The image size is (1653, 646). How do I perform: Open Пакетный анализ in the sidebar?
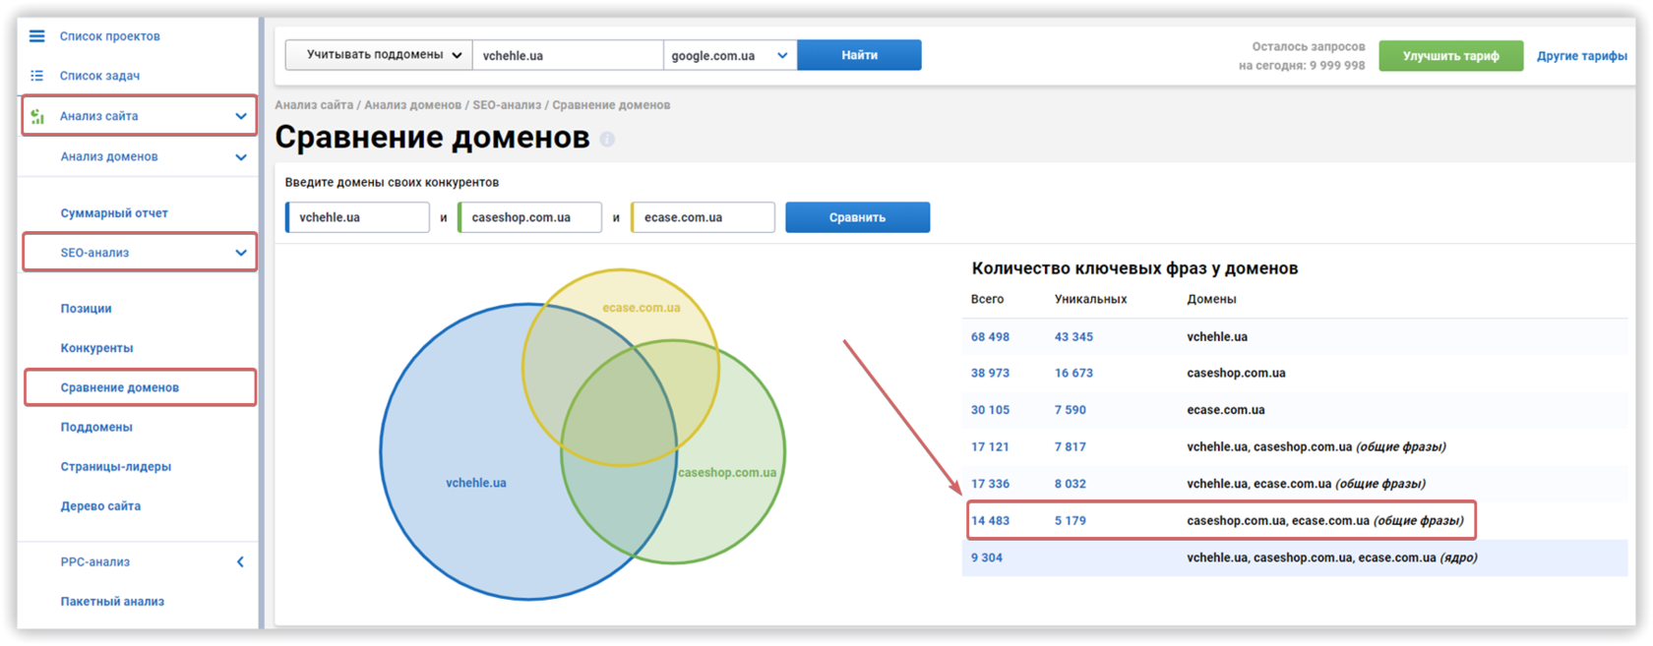(112, 602)
